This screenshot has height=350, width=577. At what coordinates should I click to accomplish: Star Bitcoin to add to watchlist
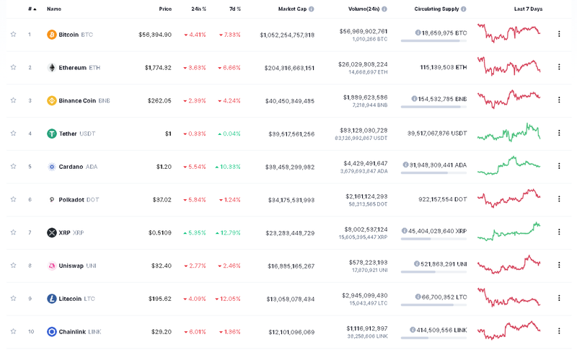[x=13, y=34]
